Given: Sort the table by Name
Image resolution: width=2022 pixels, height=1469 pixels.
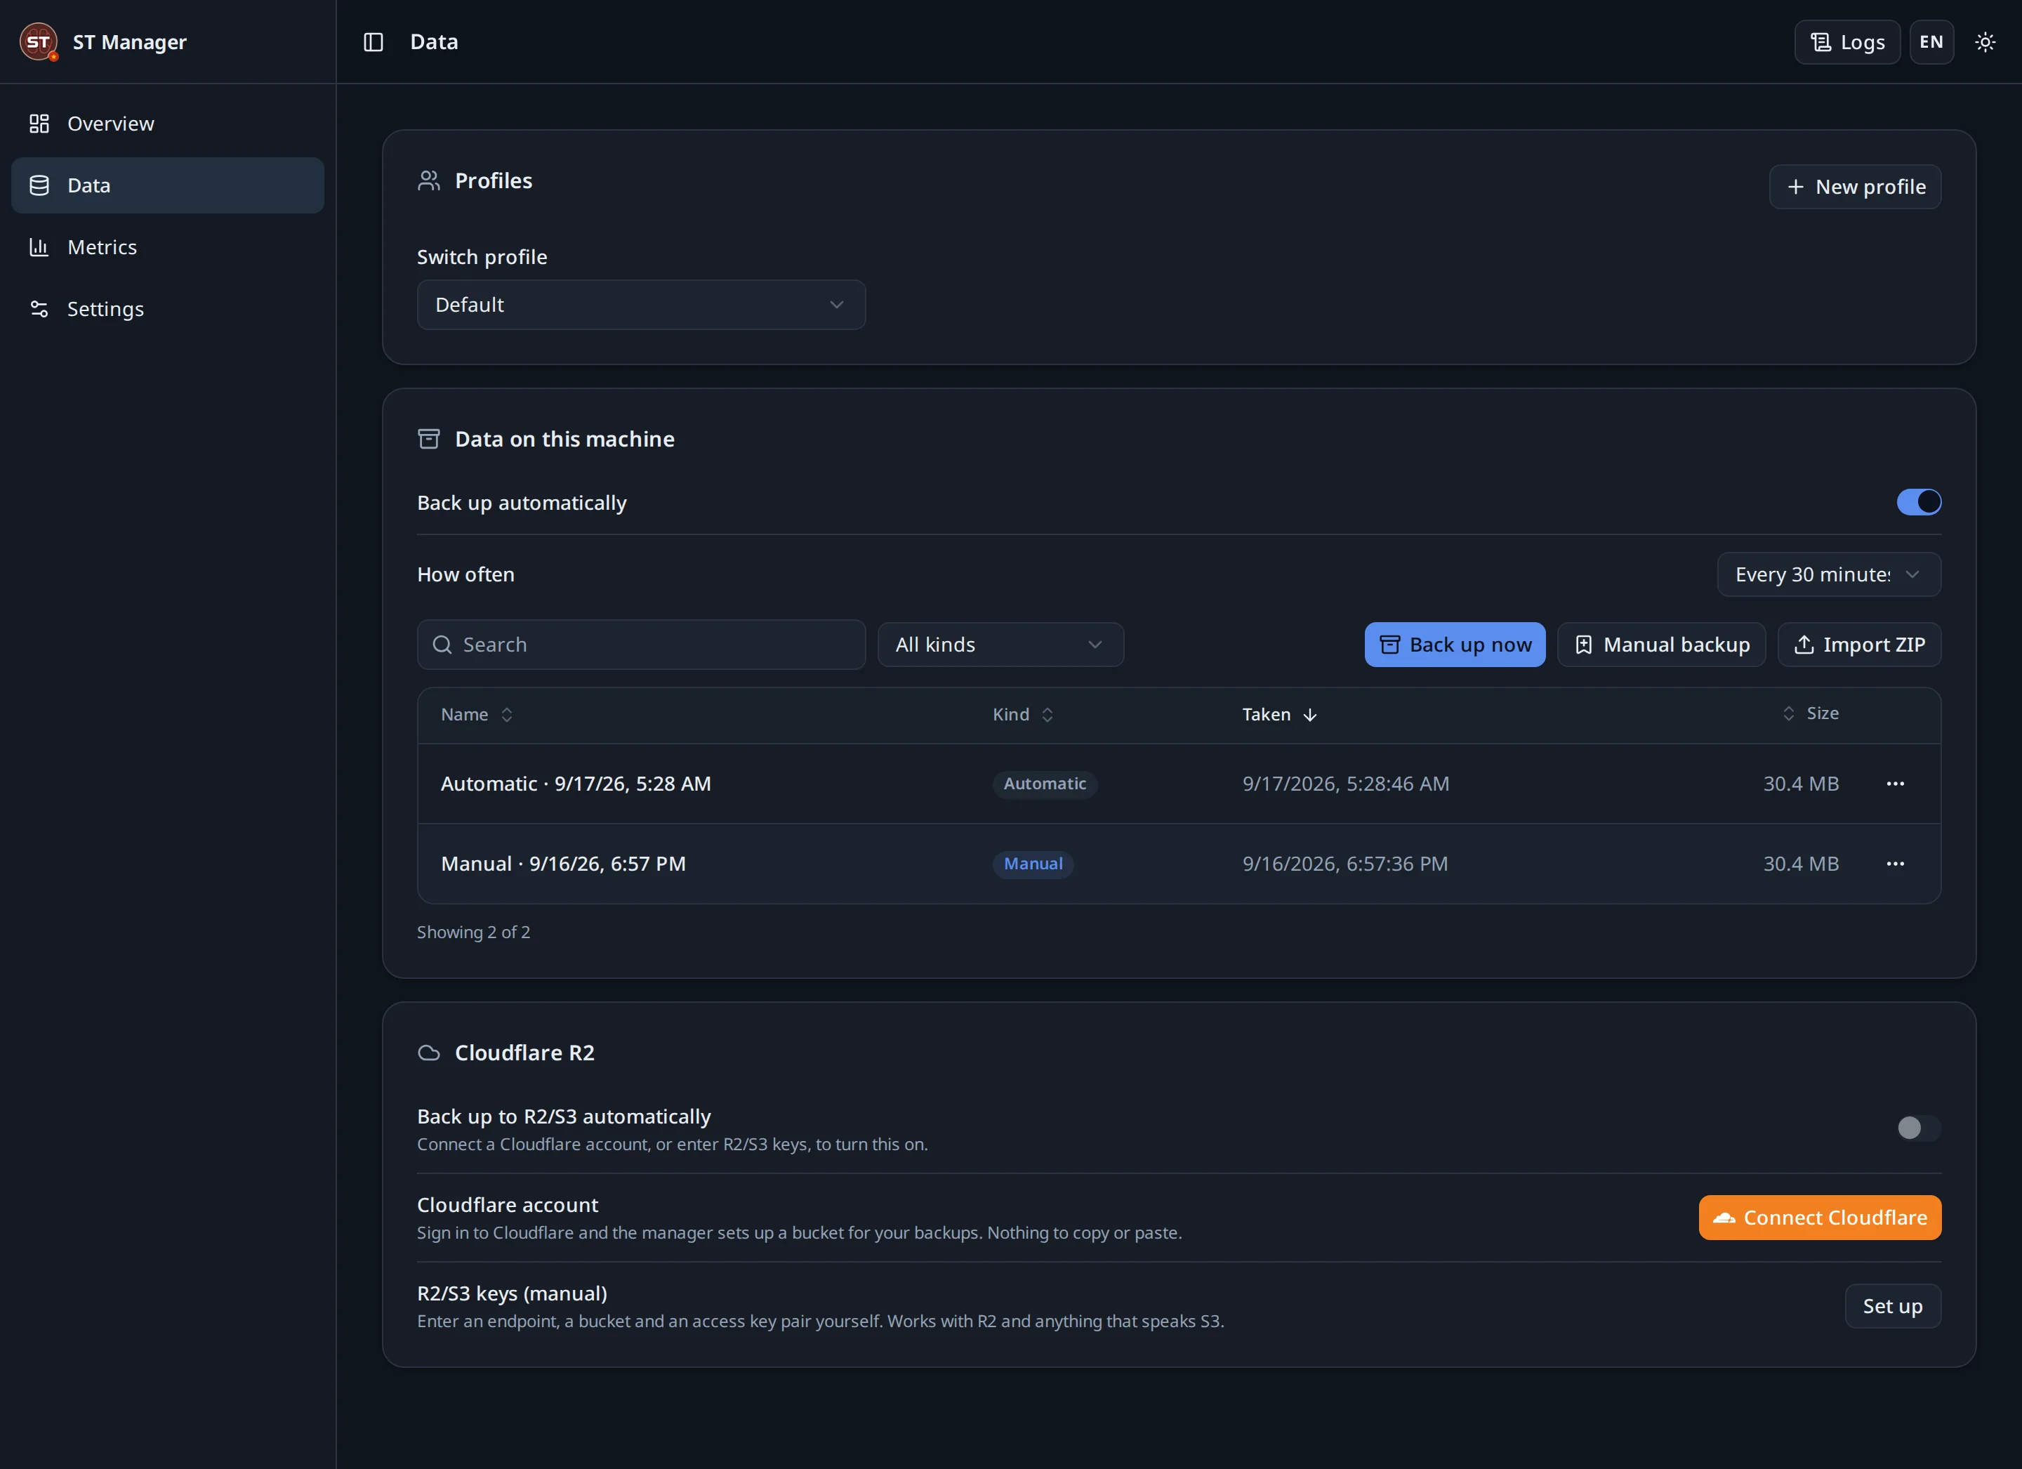Looking at the screenshot, I should [477, 714].
